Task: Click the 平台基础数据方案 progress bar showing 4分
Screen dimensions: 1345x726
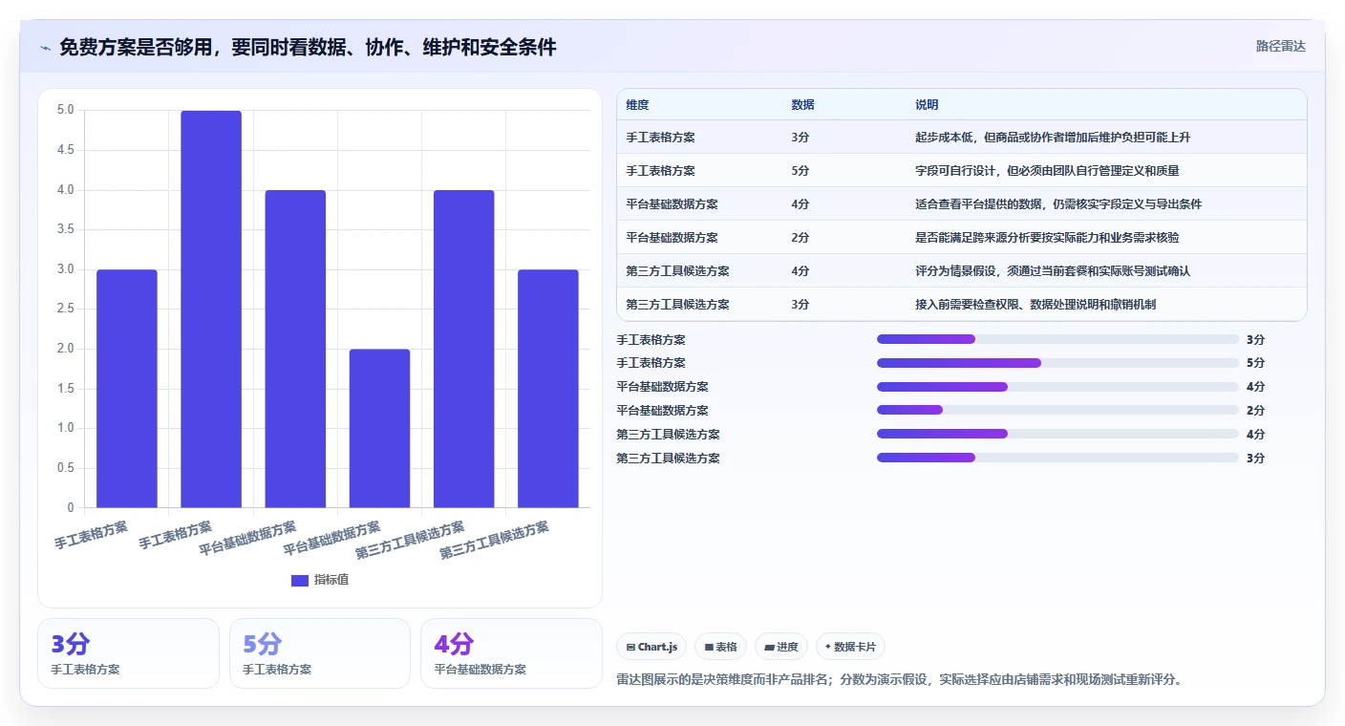Action: pyautogui.click(x=1057, y=387)
